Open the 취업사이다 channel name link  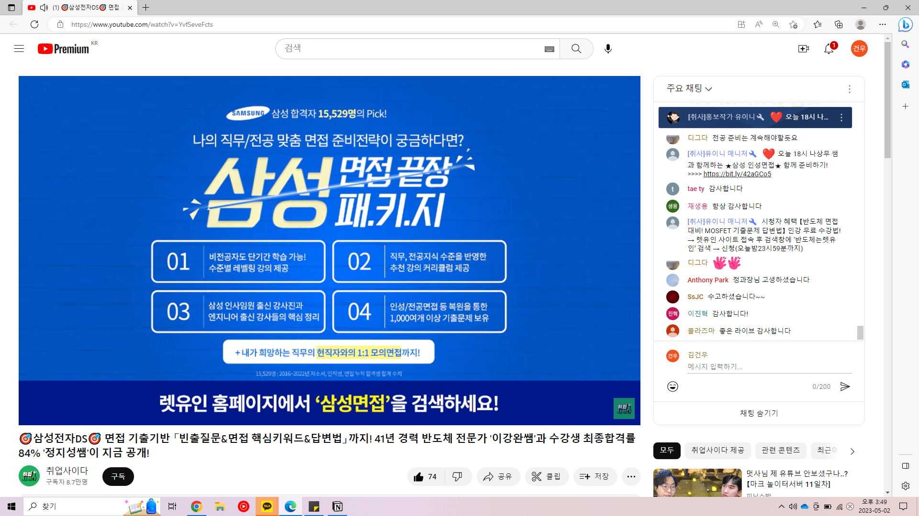point(67,471)
